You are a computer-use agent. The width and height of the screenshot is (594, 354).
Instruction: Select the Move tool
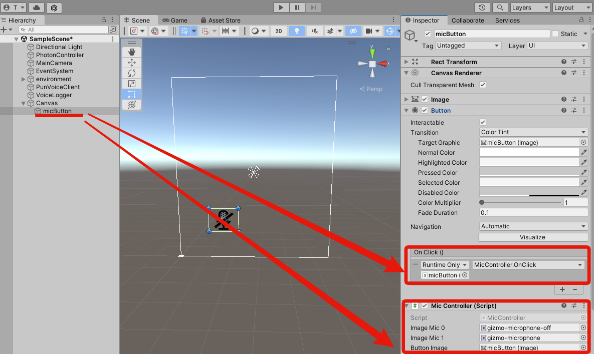(x=131, y=62)
